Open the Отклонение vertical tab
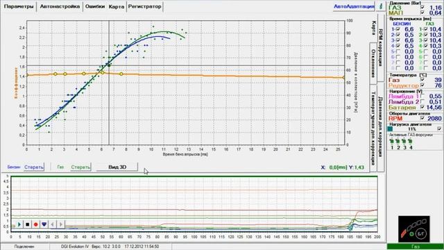This screenshot has height=250, width=444. click(x=373, y=63)
